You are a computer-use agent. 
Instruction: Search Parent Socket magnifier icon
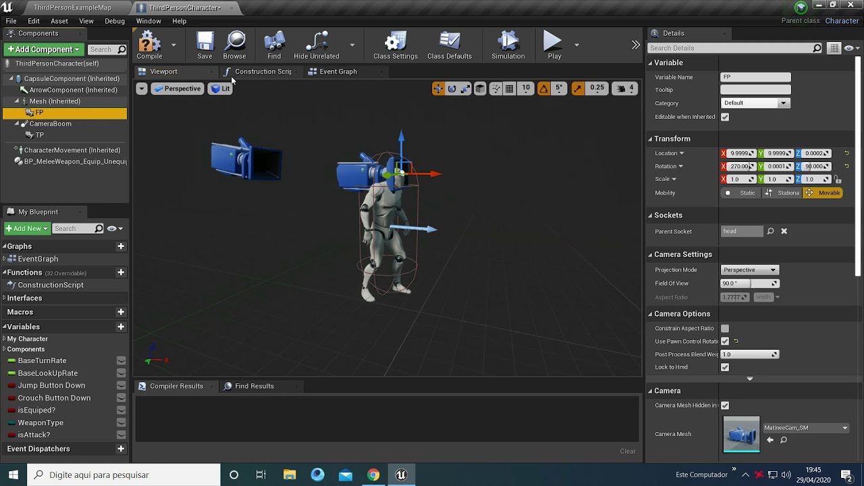point(770,232)
